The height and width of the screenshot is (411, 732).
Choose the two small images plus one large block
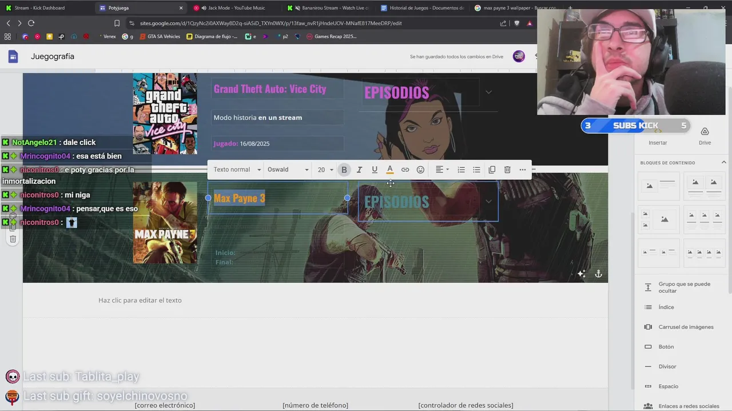tap(659, 219)
